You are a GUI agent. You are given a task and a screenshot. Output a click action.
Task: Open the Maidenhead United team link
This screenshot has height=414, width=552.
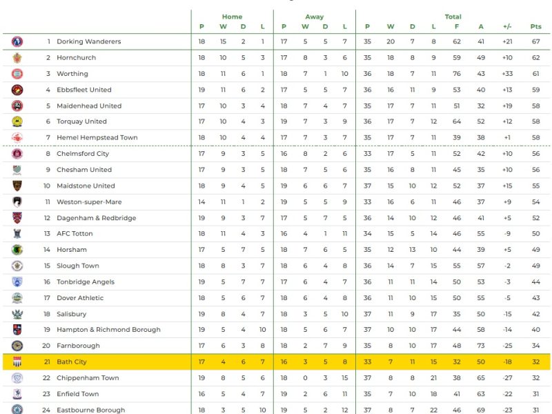tap(88, 106)
